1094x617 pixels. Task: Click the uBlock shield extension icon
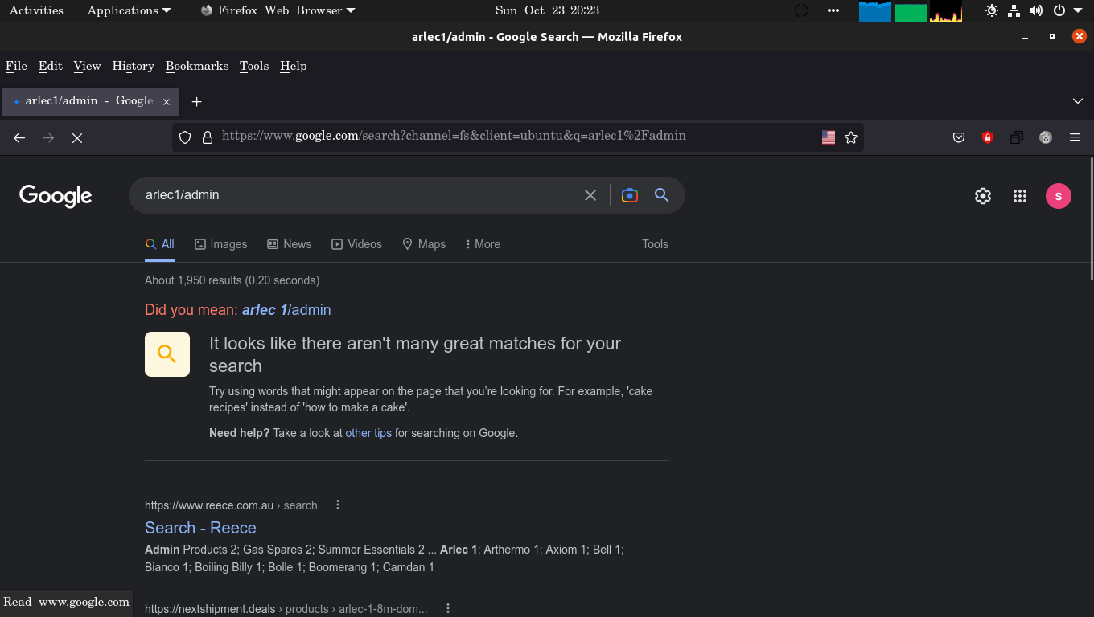click(988, 137)
